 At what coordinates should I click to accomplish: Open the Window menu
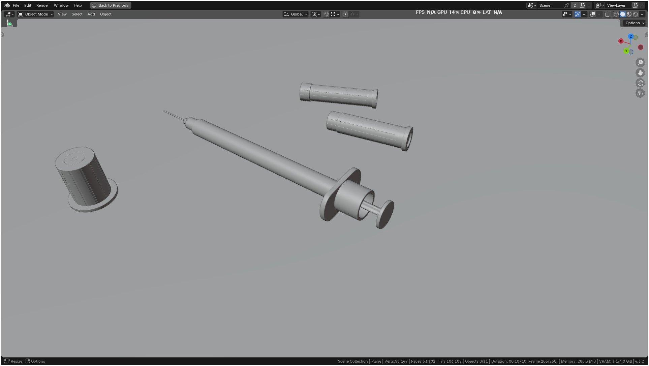(x=61, y=5)
